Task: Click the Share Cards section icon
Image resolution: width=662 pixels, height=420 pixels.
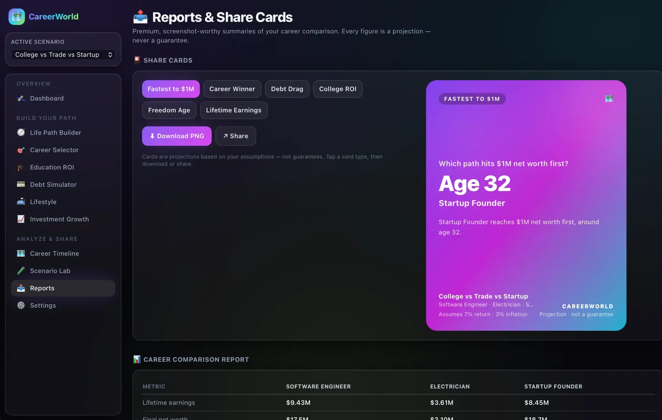Action: tap(137, 60)
